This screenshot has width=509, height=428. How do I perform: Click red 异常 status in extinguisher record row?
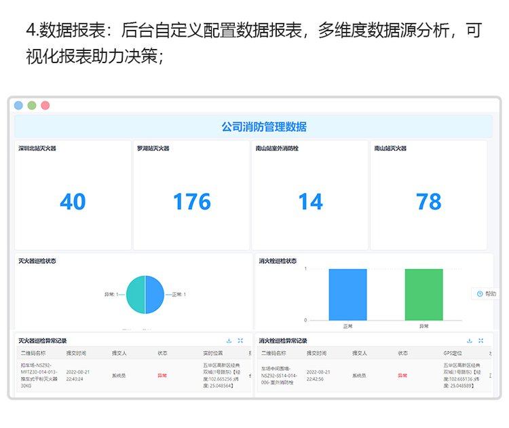pyautogui.click(x=162, y=375)
